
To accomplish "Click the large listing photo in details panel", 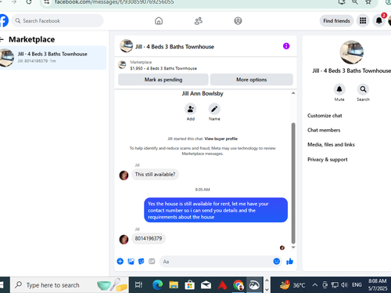I will pos(352,52).
